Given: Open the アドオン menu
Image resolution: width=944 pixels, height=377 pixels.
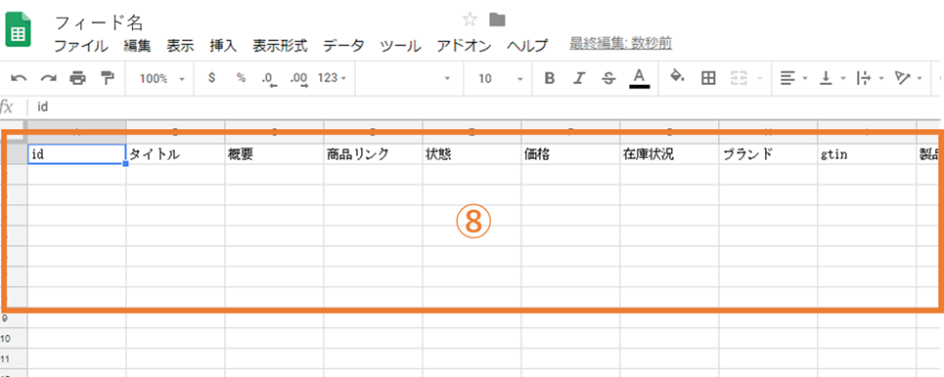Looking at the screenshot, I should [x=464, y=46].
